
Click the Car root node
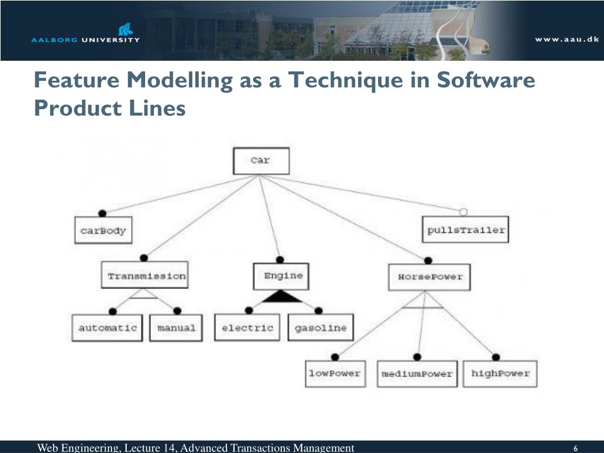261,160
